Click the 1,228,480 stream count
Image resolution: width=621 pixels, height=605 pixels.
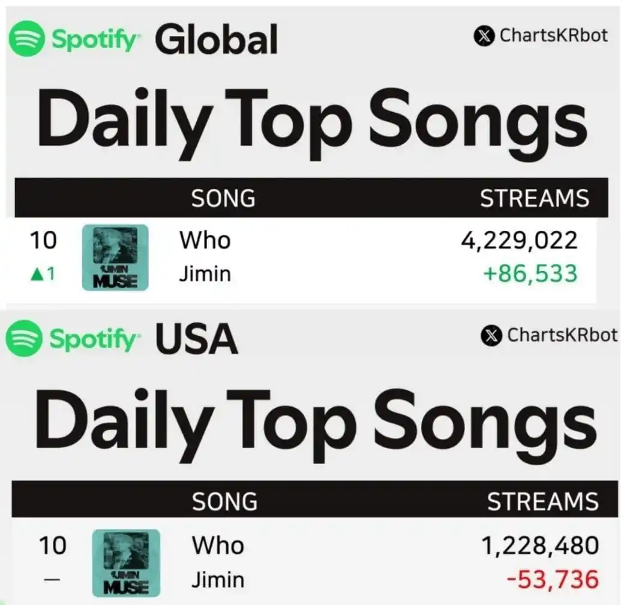540,546
